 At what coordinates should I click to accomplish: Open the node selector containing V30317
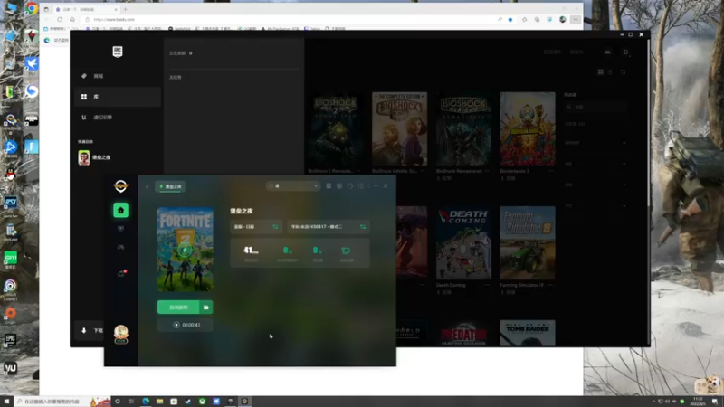point(328,227)
